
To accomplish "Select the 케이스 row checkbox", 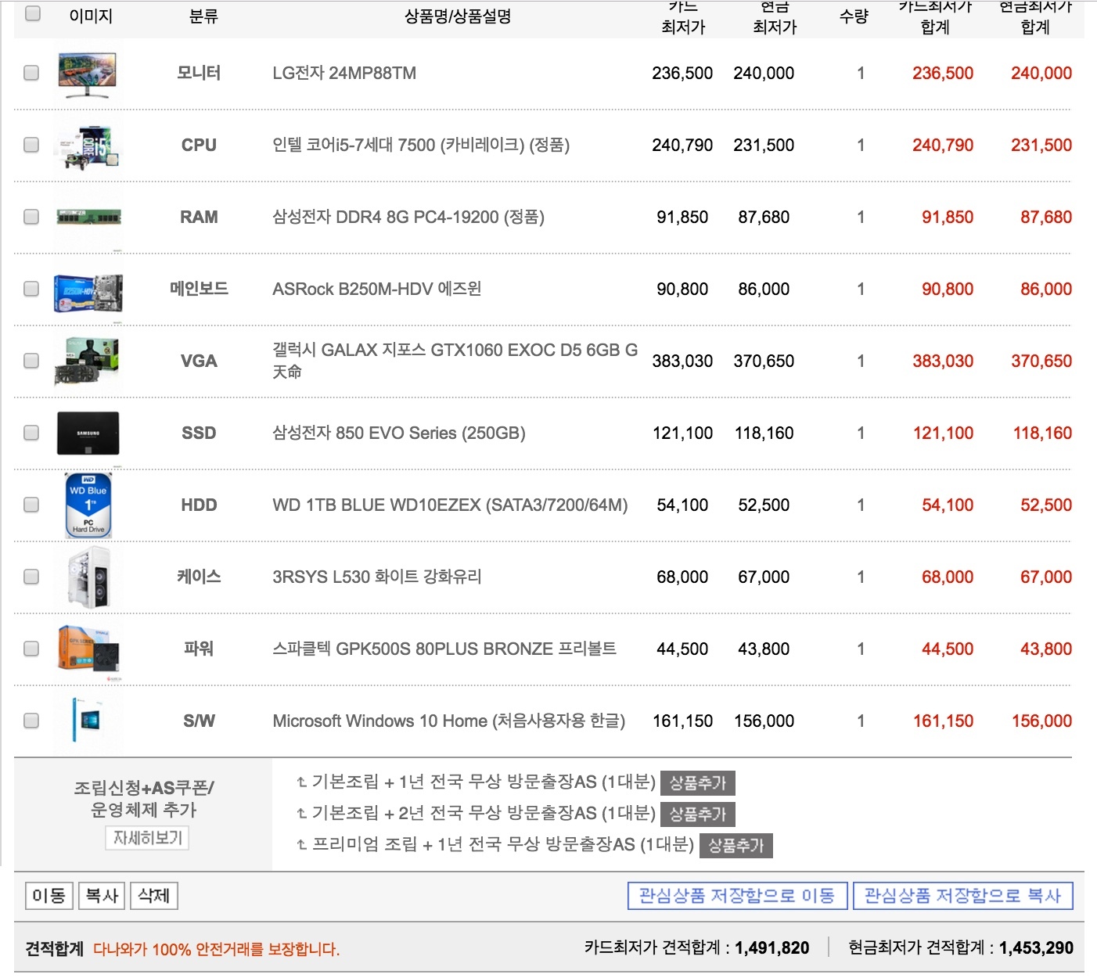I will click(x=31, y=577).
